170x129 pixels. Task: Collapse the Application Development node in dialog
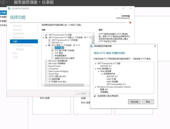tap(102, 74)
